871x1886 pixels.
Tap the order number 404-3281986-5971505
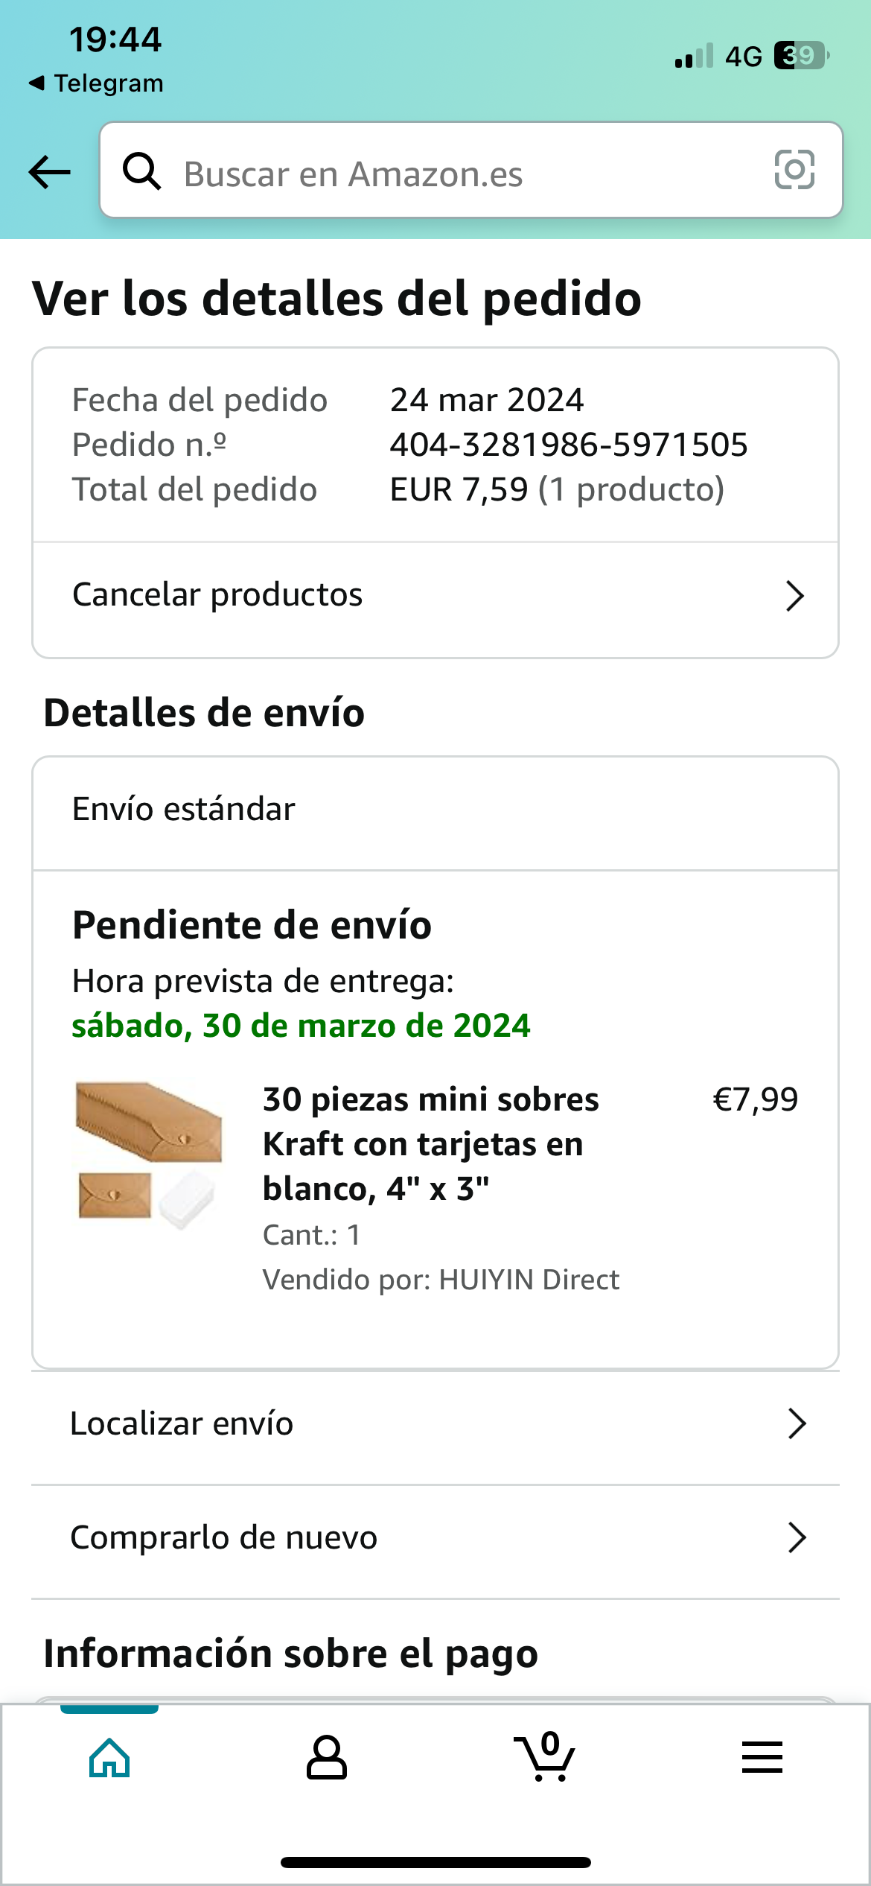pyautogui.click(x=569, y=445)
